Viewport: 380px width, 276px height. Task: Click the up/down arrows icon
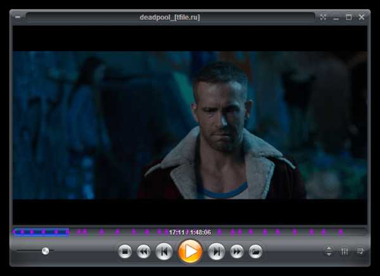tap(329, 251)
